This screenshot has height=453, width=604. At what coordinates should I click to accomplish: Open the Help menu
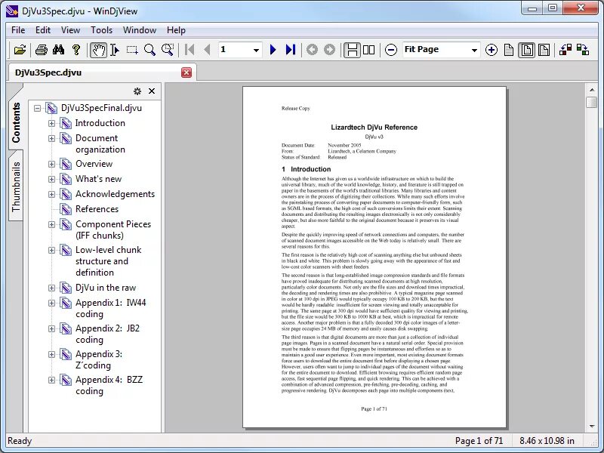(176, 30)
